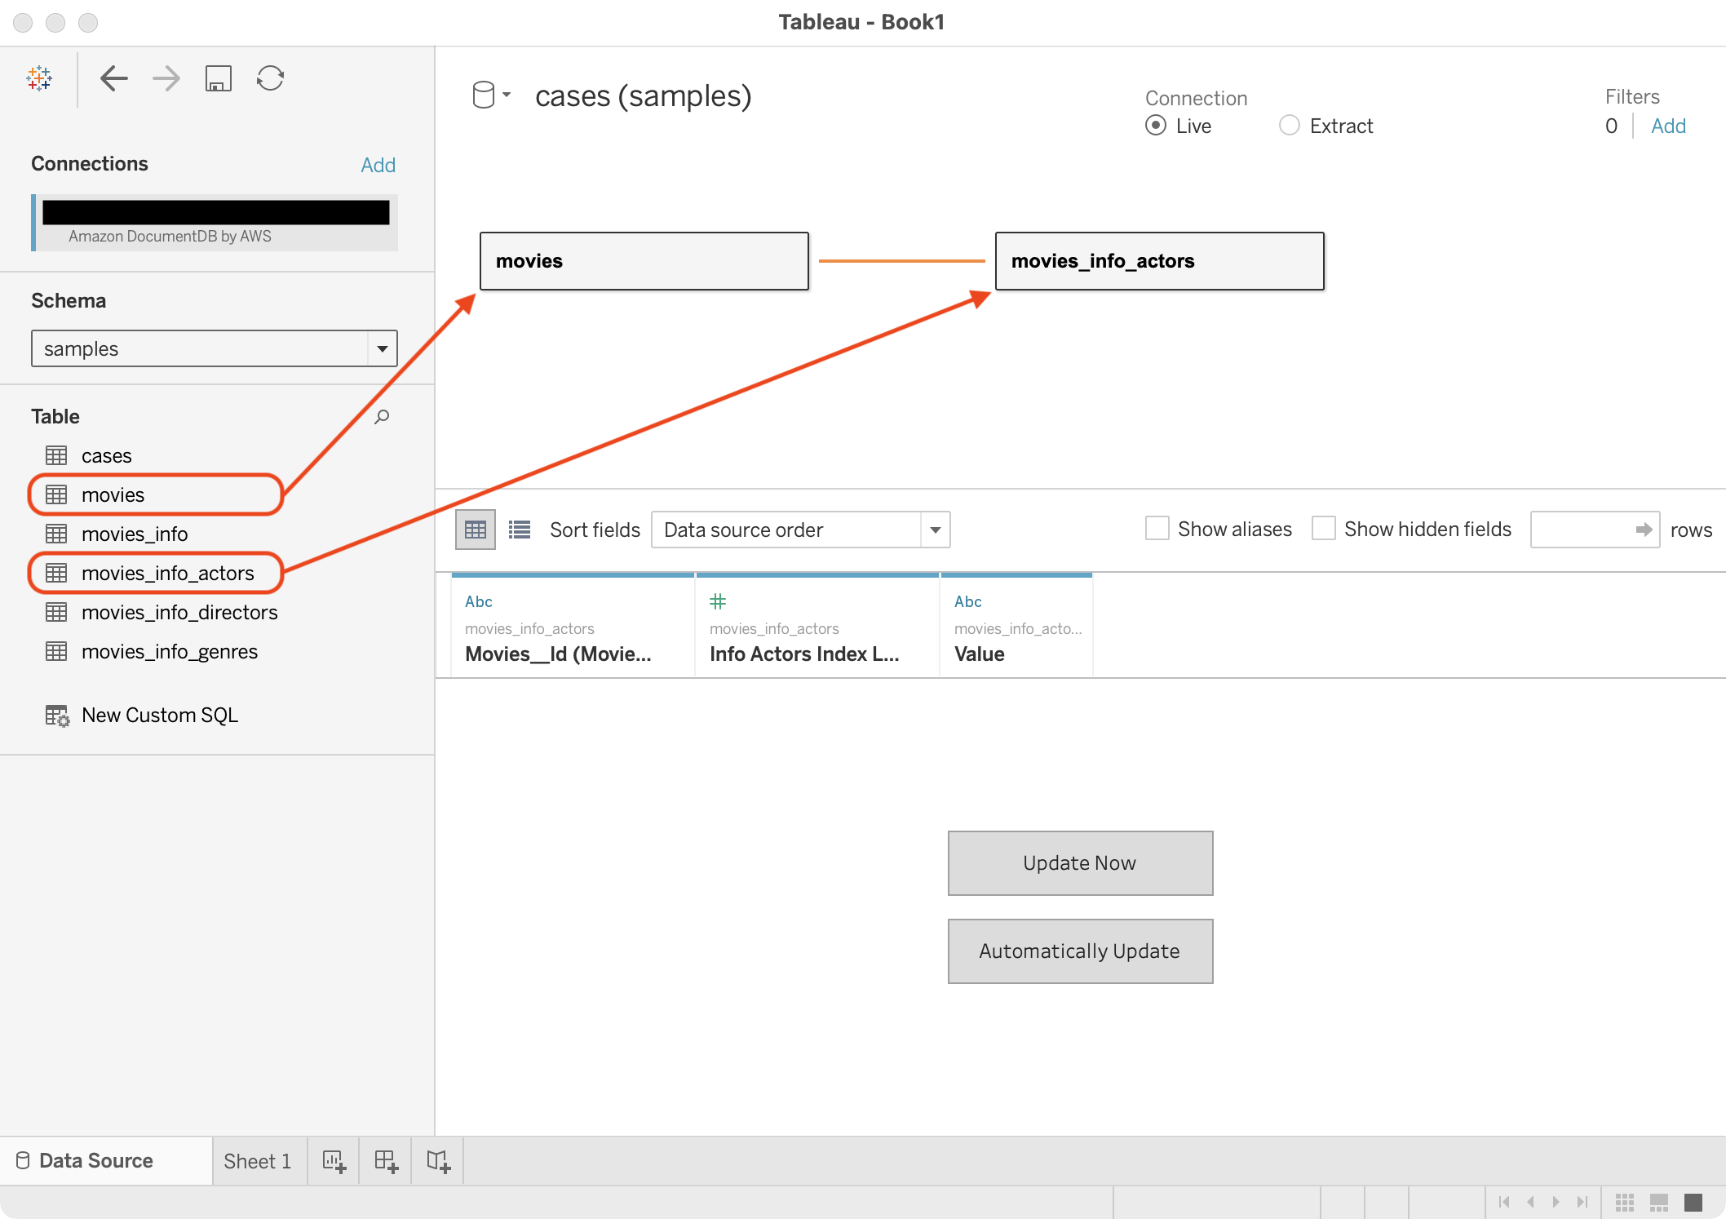Add a new dashboard icon
Image resolution: width=1726 pixels, height=1219 pixels.
click(386, 1160)
